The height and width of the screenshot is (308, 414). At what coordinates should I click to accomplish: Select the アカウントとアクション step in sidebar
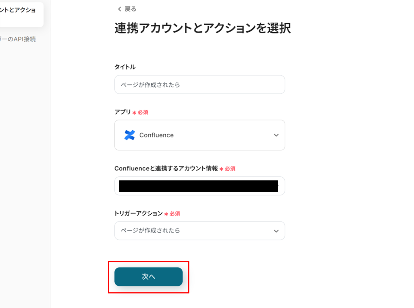[18, 10]
